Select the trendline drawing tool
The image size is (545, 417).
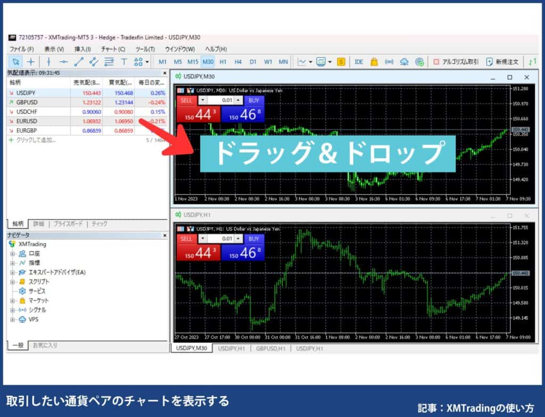(79, 62)
